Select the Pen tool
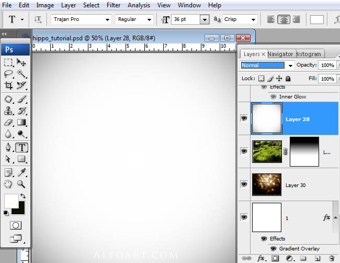The image size is (340, 263). [8, 147]
